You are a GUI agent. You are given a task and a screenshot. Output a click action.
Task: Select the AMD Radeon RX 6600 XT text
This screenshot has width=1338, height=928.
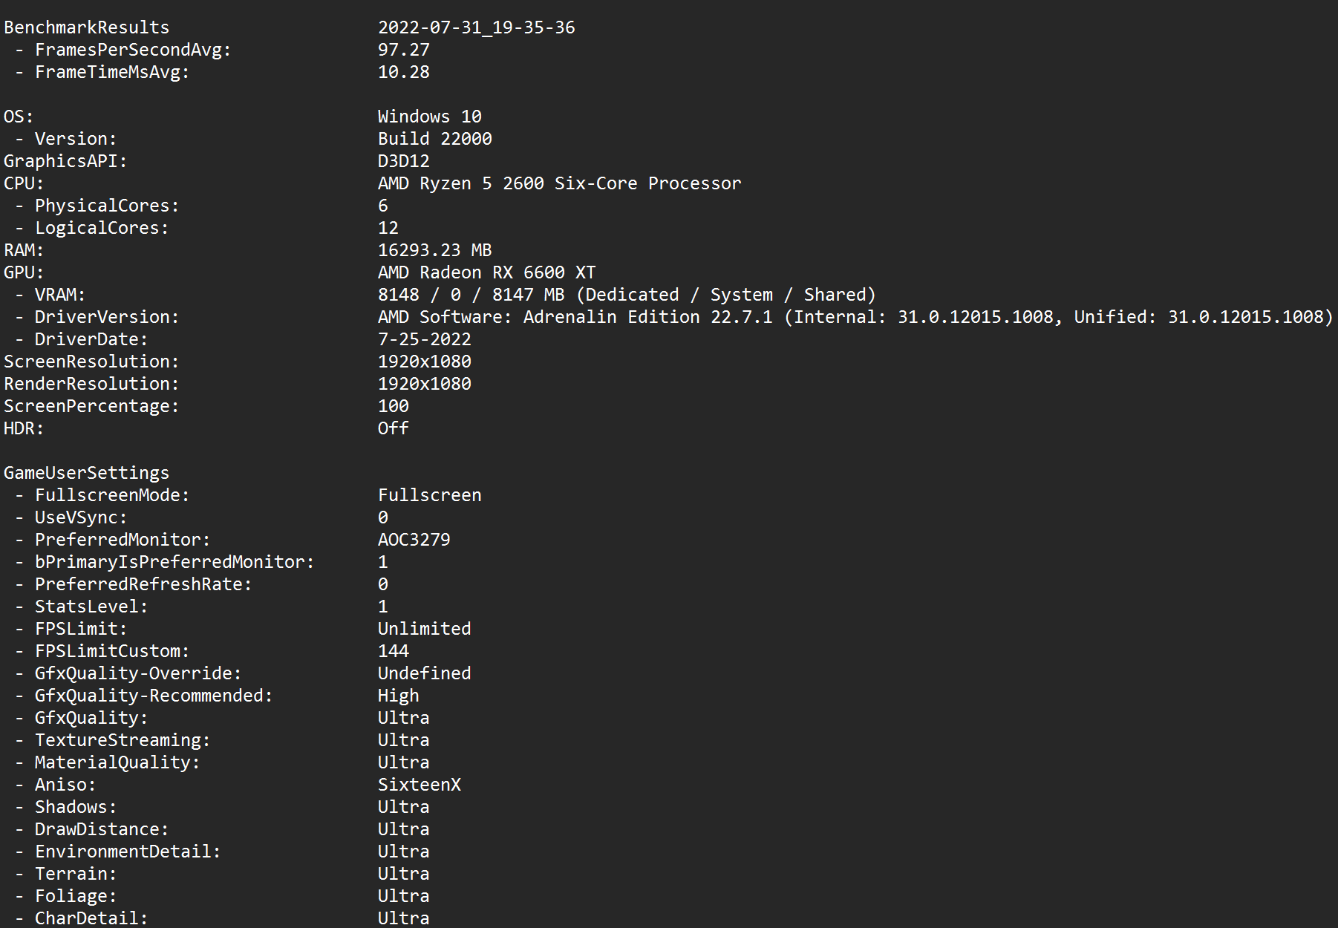486,272
